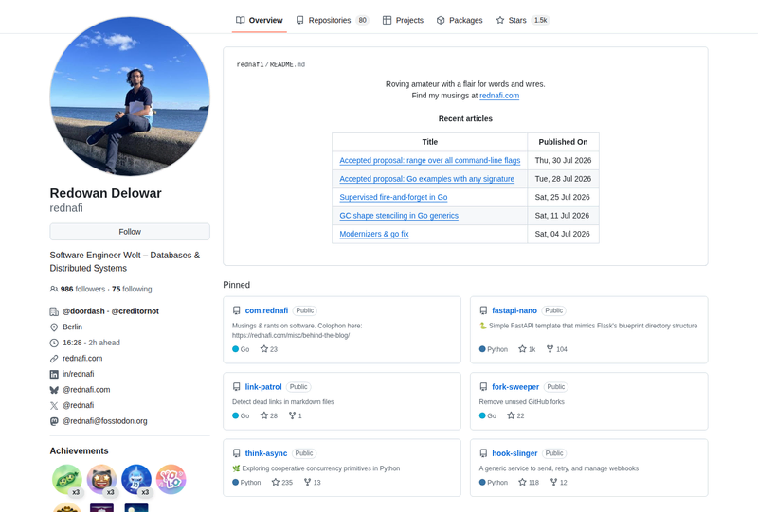
Task: Click the Follow button
Action: click(x=130, y=232)
